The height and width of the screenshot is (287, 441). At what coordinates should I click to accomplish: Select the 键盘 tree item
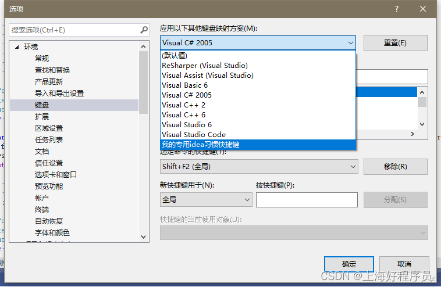(74, 105)
